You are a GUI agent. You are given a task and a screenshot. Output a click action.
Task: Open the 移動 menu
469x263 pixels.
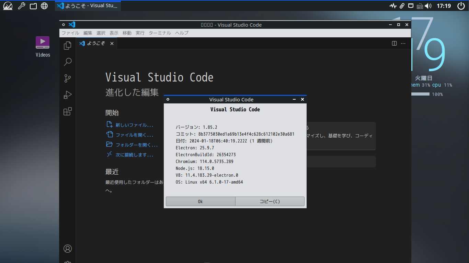[127, 33]
